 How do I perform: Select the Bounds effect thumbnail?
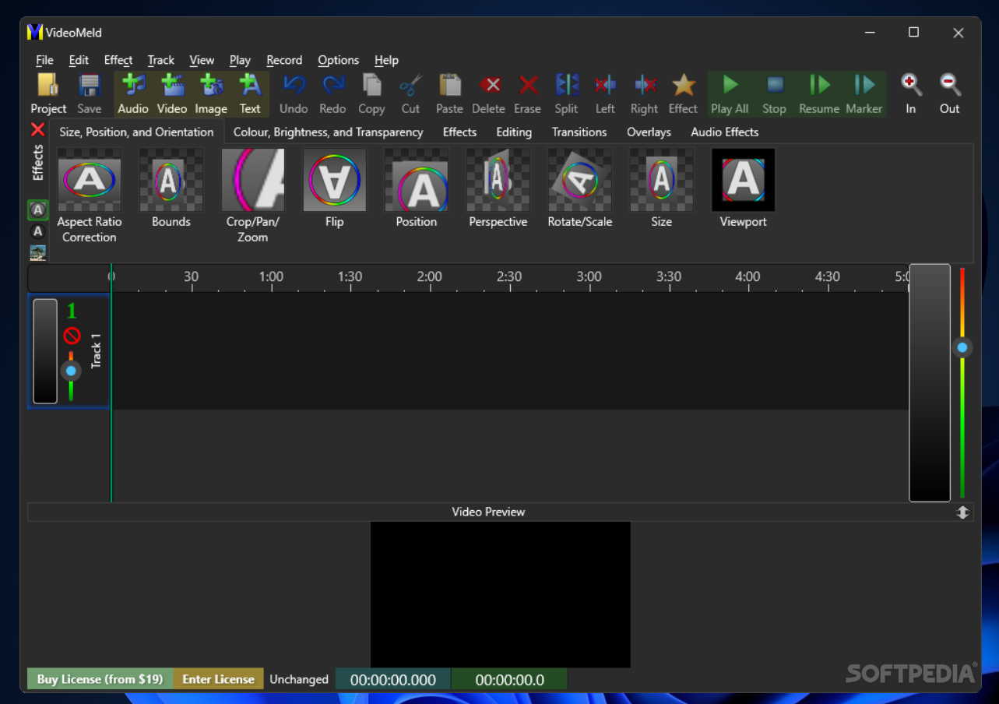click(171, 180)
